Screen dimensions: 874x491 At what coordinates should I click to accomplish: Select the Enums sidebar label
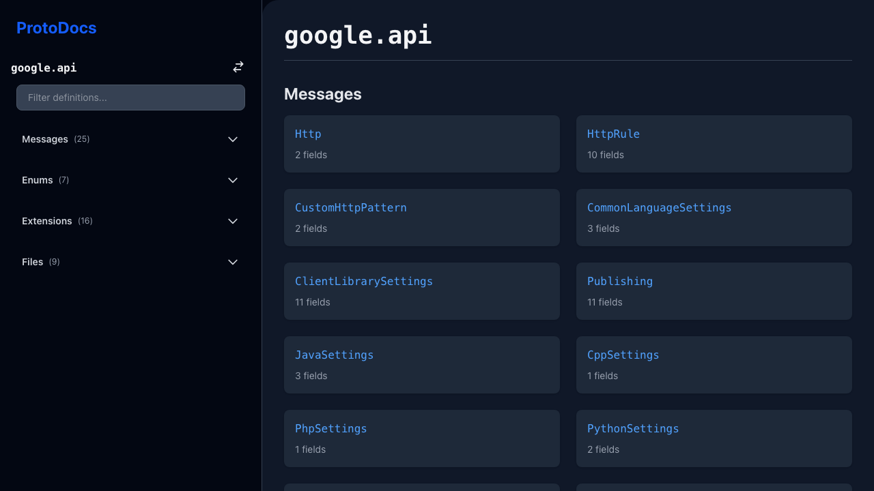pos(38,180)
